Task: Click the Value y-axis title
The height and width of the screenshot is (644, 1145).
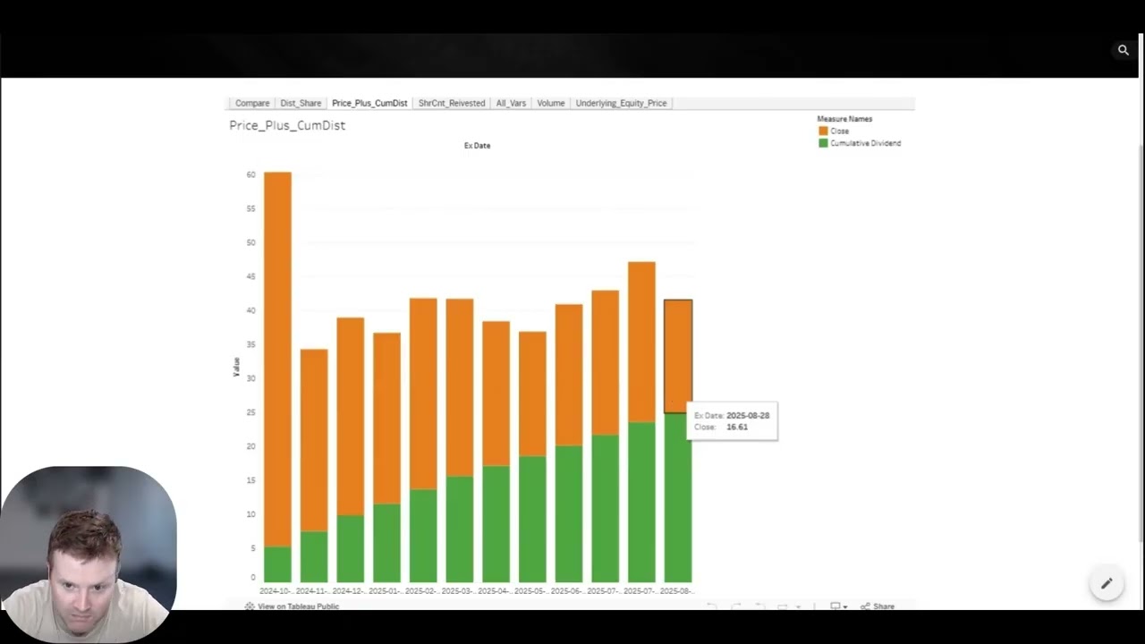Action: [236, 367]
